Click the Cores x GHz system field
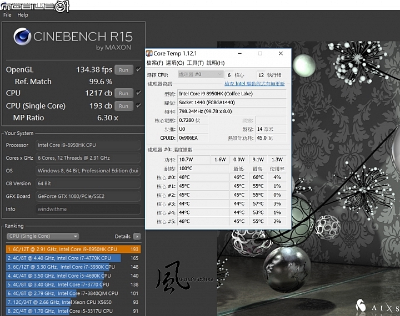400x316 pixels. [x=88, y=158]
